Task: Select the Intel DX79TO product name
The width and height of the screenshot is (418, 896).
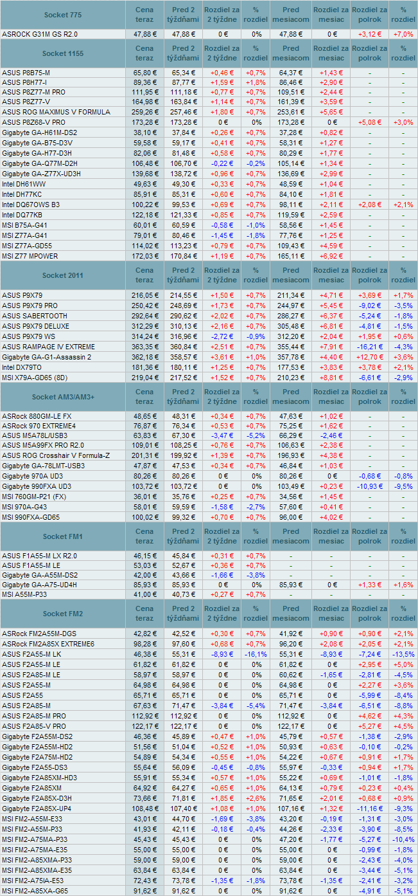Action: tap(24, 367)
